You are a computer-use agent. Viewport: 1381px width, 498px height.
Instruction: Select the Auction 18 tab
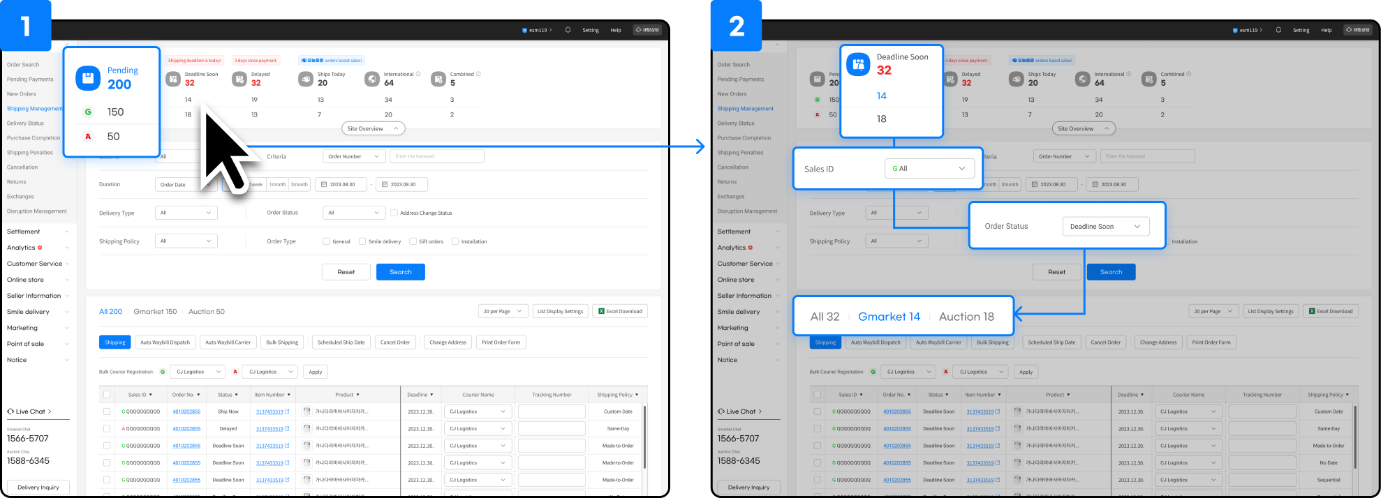pyautogui.click(x=966, y=317)
